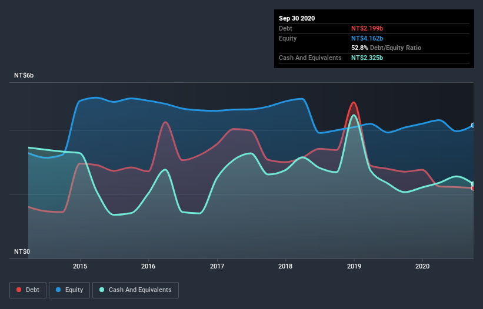This screenshot has height=309, width=483.
Task: Click the red debt peak at 2019
Action: [354, 103]
